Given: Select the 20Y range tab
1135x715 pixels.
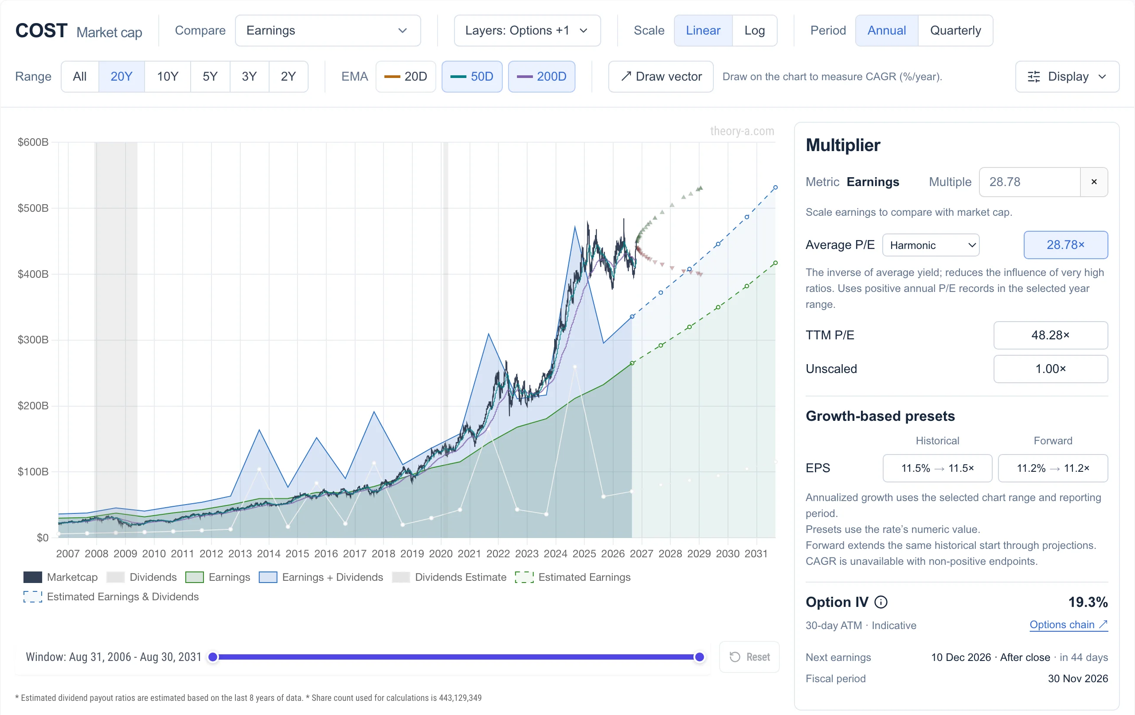Looking at the screenshot, I should 121,76.
